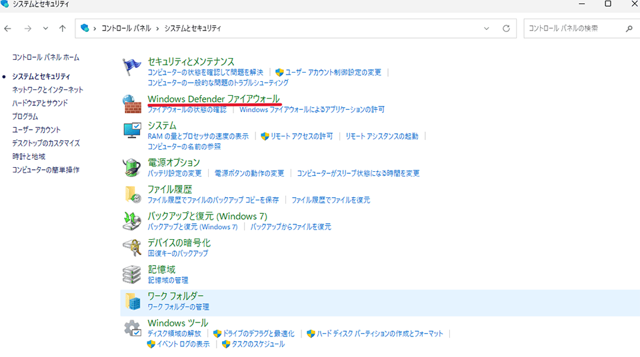Open デスクトップのカスタマイズ category
The image size is (640, 357).
[x=46, y=143]
